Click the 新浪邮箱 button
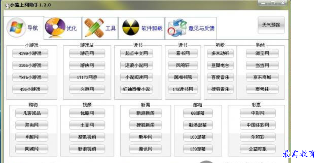Screen dimensions: 318x163 point(198,125)
